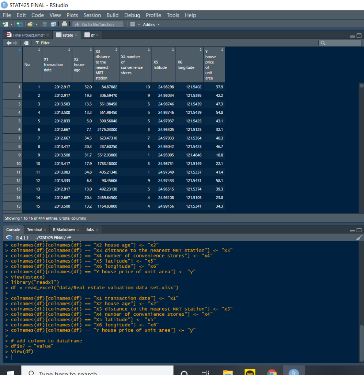364x375 pixels.
Task: Create a new project via the toolbar icon
Action: [x=19, y=24]
